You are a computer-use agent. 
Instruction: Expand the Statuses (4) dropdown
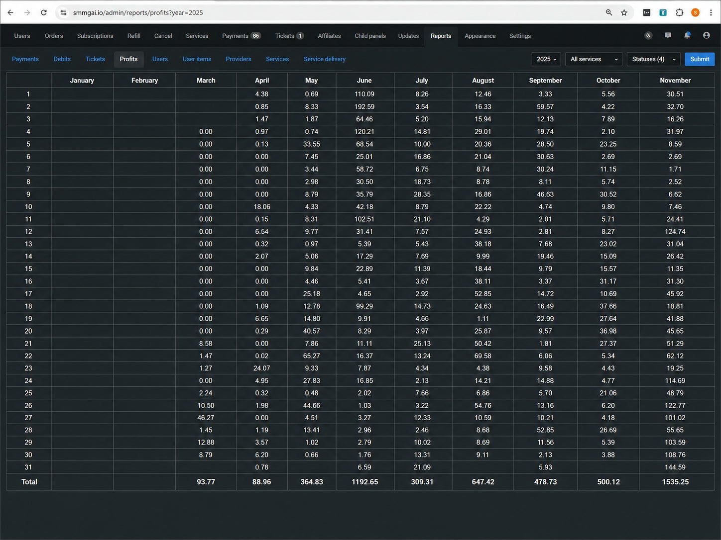coord(654,59)
